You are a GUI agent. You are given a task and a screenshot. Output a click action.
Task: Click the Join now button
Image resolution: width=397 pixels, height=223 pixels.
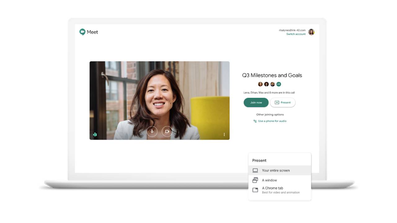256,103
